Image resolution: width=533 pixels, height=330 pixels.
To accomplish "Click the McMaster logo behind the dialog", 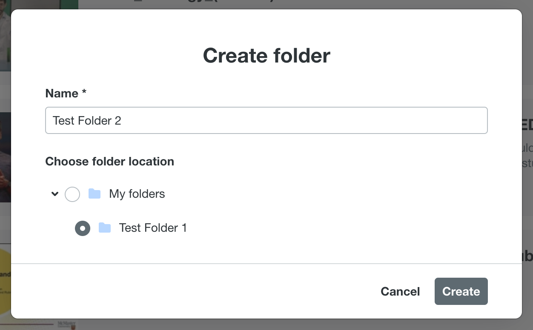I will click(67, 324).
